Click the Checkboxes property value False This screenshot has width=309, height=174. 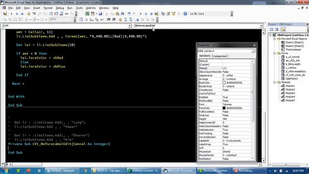pos(237,90)
